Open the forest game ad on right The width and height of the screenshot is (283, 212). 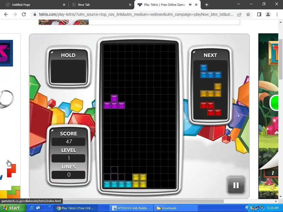coord(268,116)
